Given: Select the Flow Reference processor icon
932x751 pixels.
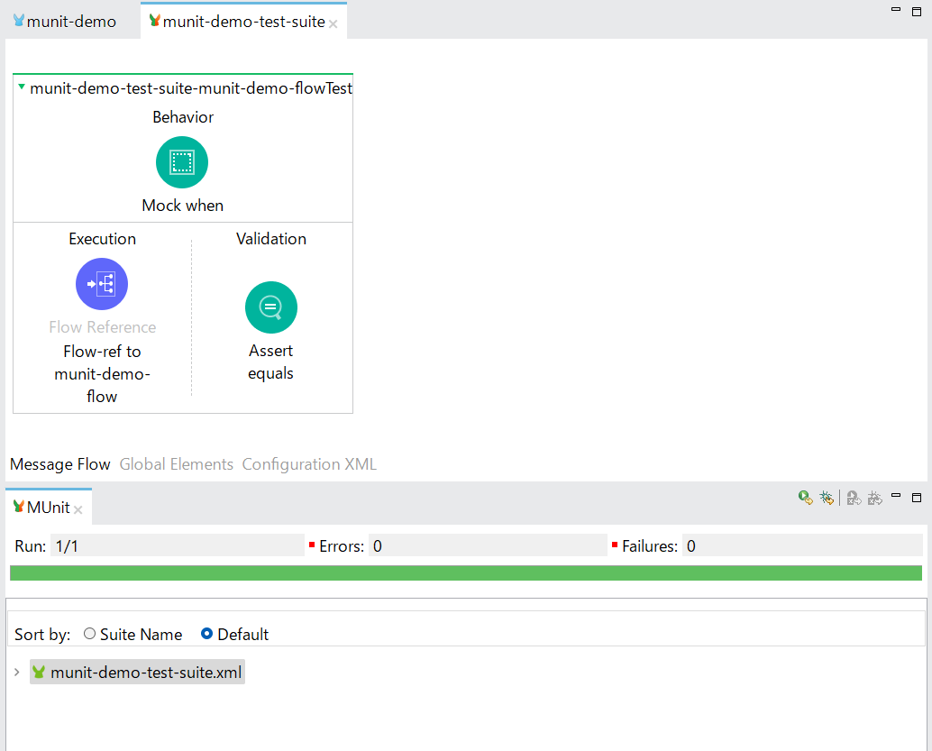Looking at the screenshot, I should pyautogui.click(x=102, y=284).
